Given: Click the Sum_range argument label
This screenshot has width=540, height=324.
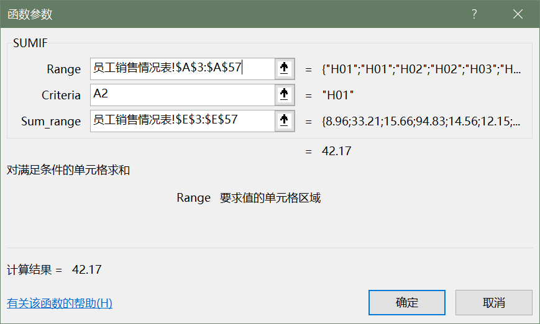Looking at the screenshot, I should point(51,122).
